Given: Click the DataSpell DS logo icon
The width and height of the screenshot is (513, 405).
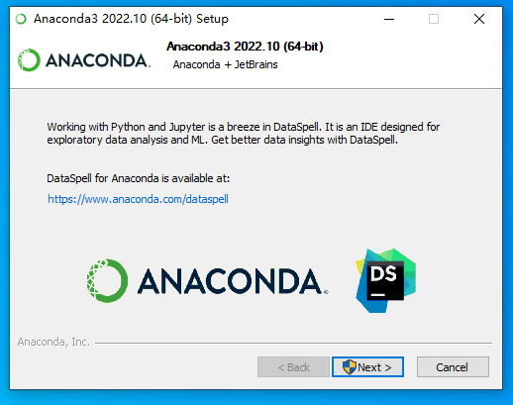Looking at the screenshot, I should point(385,280).
